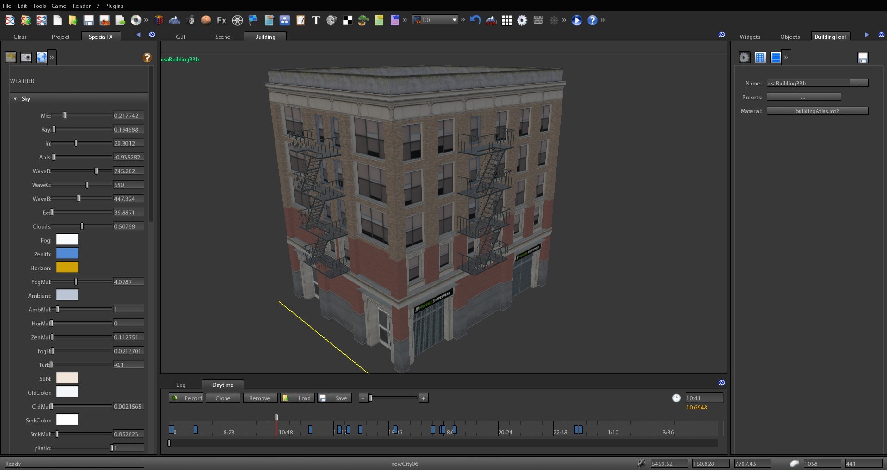Collapse the Sky section in Weather panel

(15, 98)
